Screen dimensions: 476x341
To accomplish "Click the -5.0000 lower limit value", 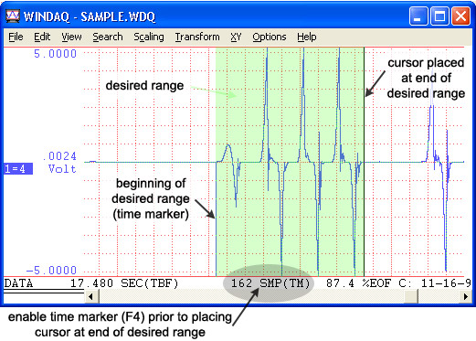I will pyautogui.click(x=51, y=271).
